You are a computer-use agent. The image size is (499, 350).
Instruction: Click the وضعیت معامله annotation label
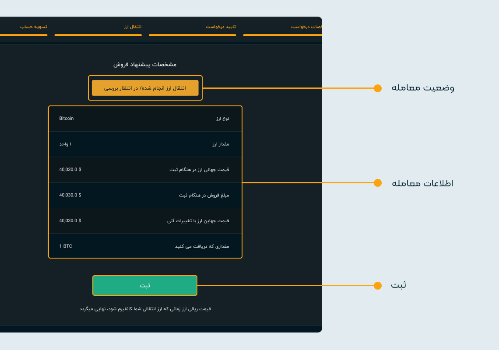pyautogui.click(x=423, y=87)
